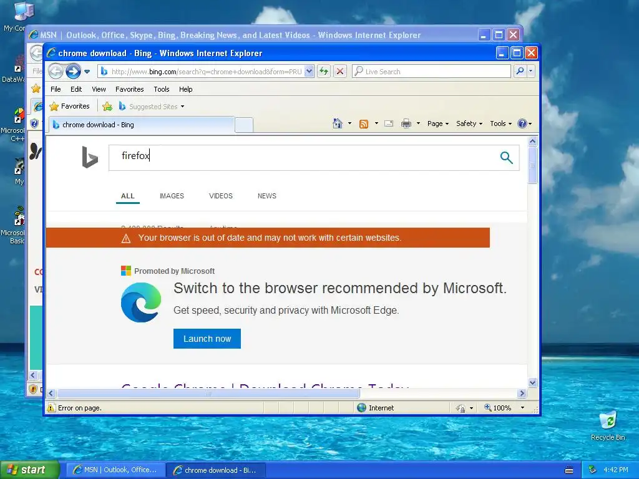Open the View menu
This screenshot has height=479, width=639.
(99, 89)
